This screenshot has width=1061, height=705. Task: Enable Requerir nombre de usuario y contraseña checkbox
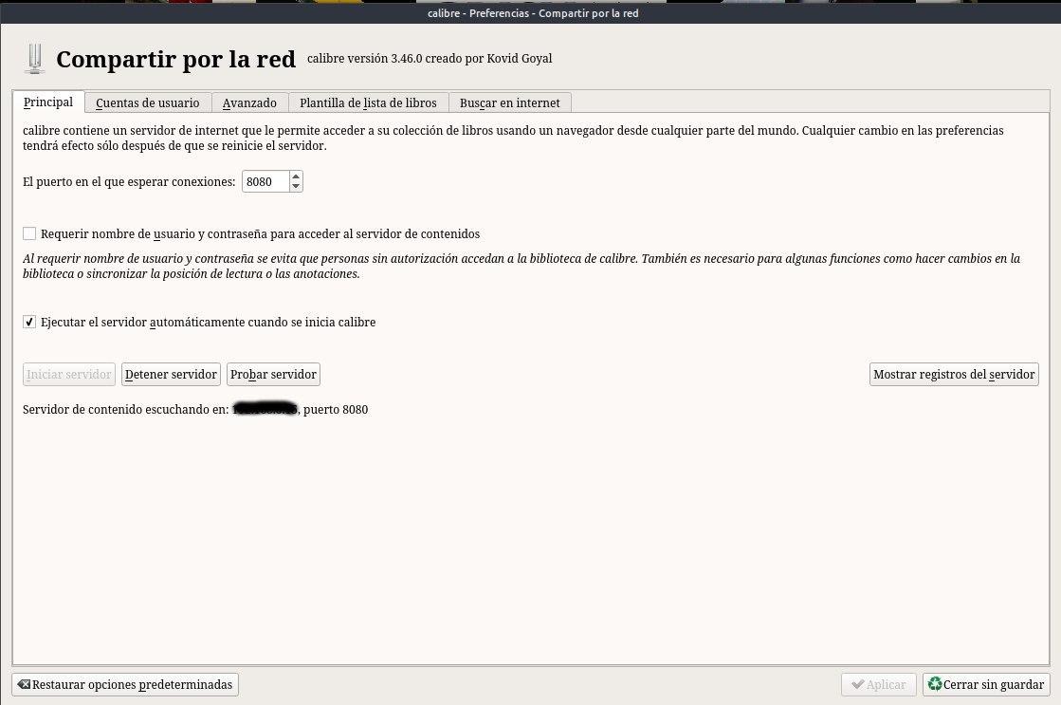pyautogui.click(x=29, y=233)
